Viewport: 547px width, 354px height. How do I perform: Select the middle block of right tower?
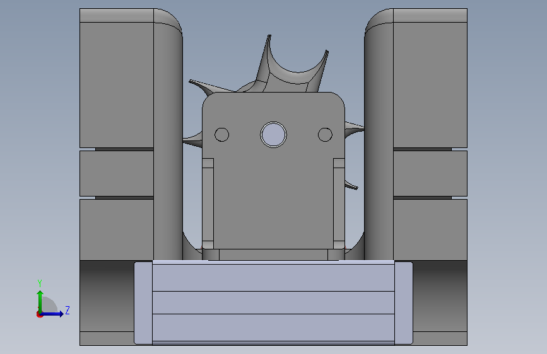pos(430,173)
